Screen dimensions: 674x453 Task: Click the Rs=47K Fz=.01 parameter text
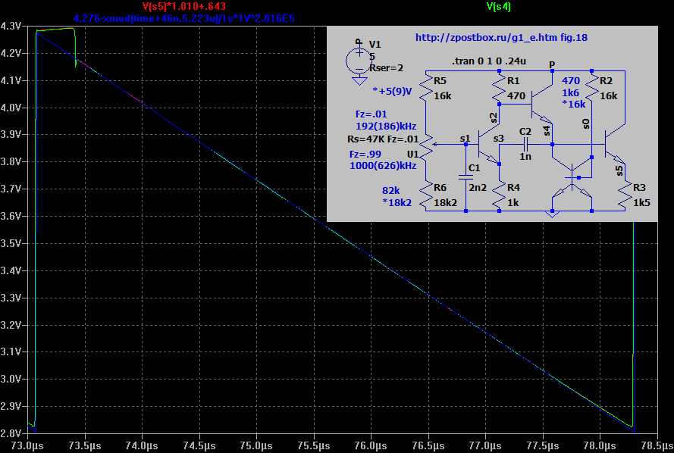(383, 139)
